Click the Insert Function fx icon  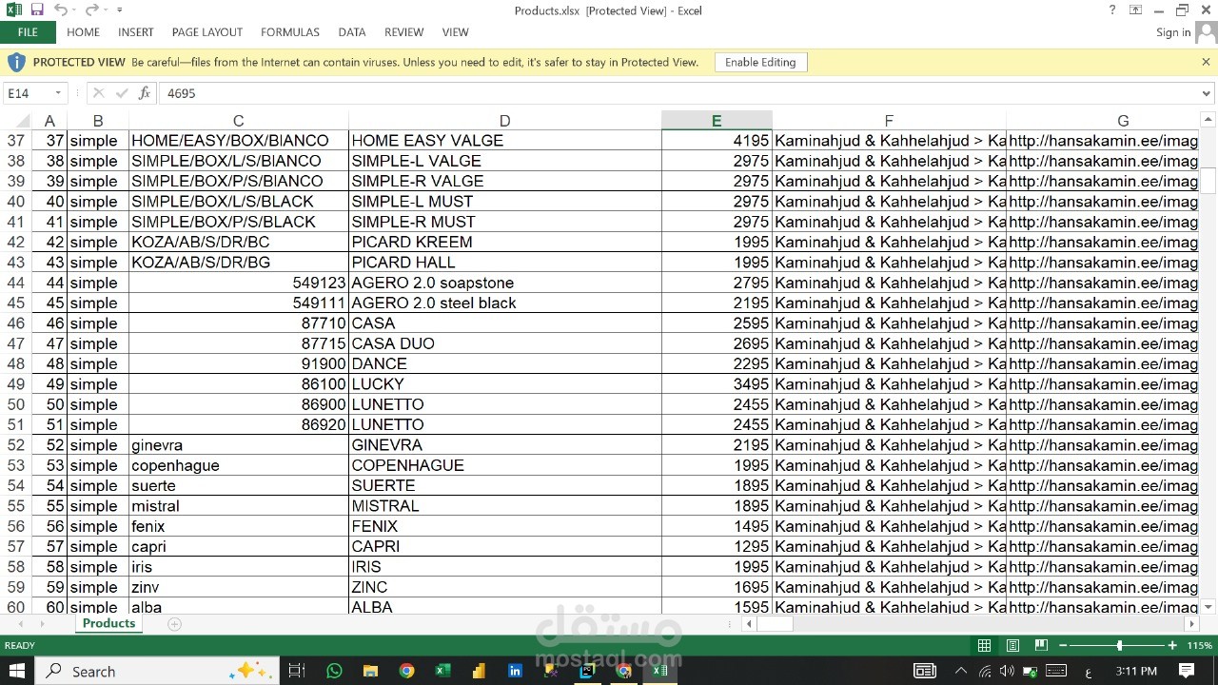(x=145, y=93)
